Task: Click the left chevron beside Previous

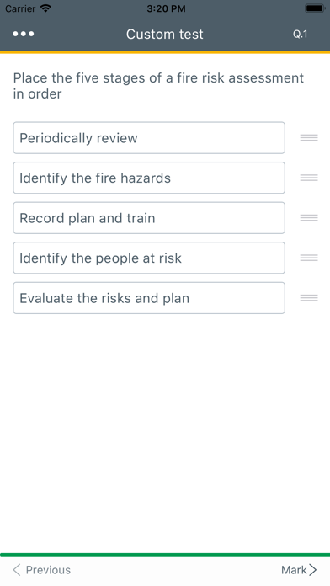Action: 17,570
